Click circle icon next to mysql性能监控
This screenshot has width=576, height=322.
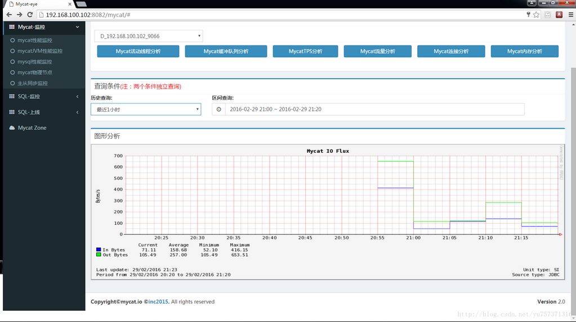coord(12,62)
